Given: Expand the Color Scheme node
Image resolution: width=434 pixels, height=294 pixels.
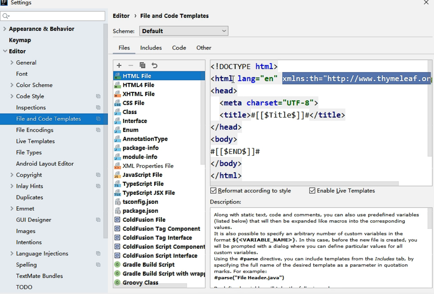Looking at the screenshot, I should click(x=12, y=85).
